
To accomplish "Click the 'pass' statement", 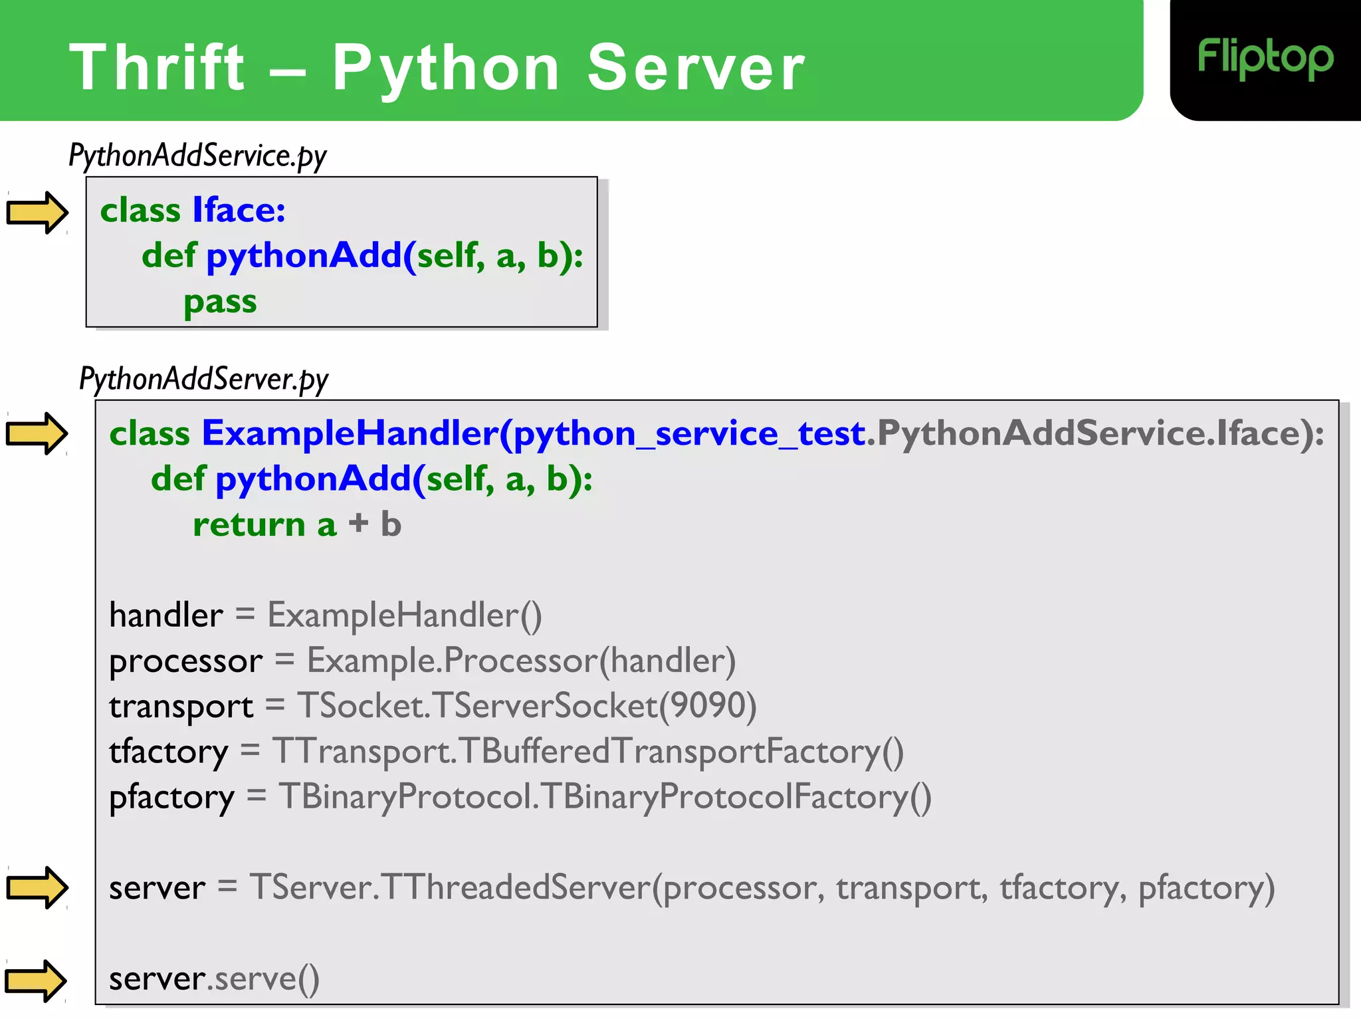I will point(220,302).
